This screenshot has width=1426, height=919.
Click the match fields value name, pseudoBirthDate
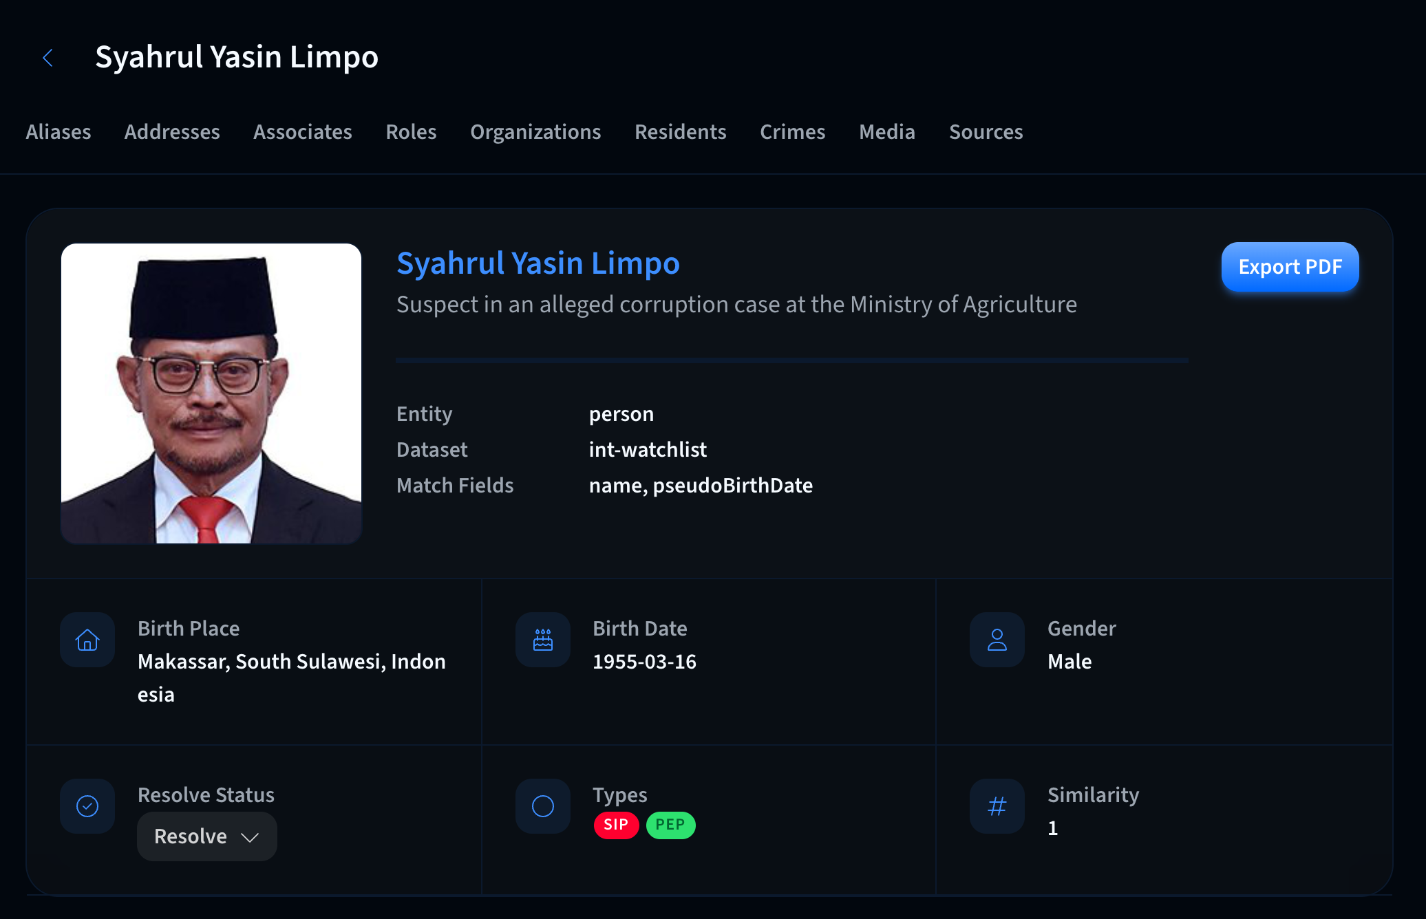point(701,486)
